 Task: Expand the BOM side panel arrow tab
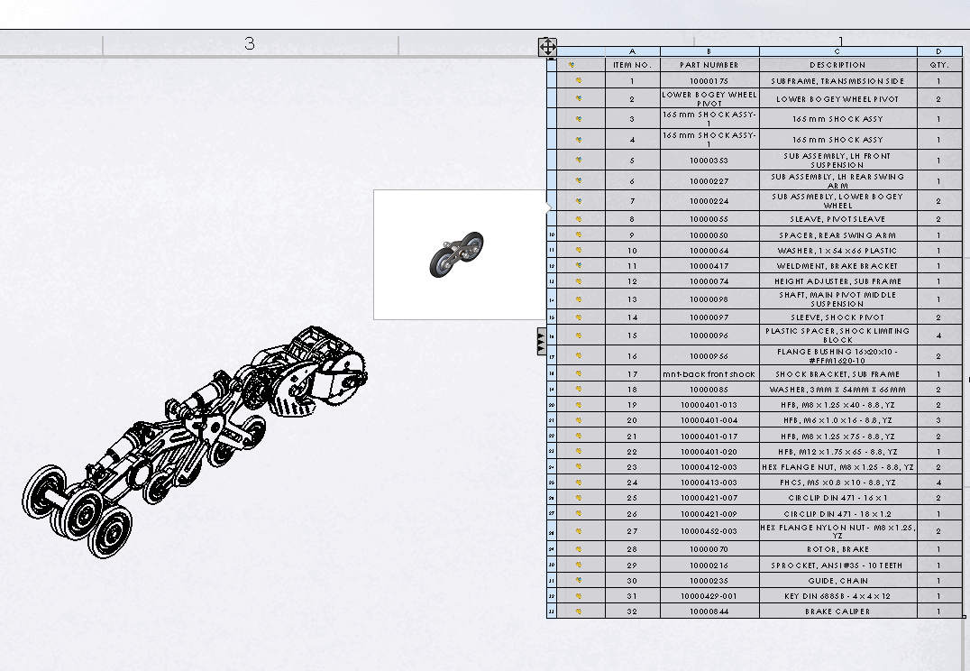[x=541, y=341]
